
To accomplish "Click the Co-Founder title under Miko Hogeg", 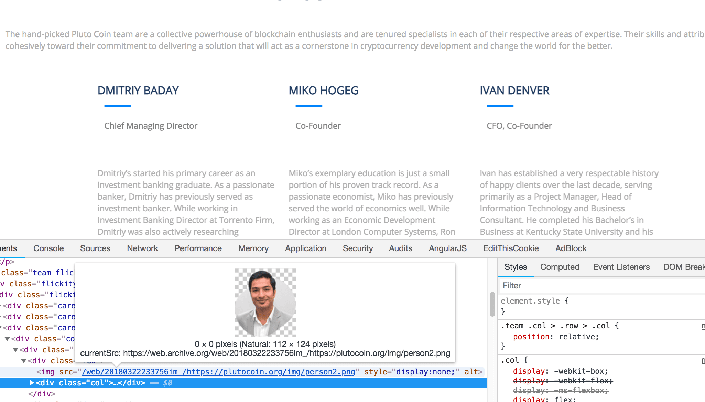I will (318, 126).
